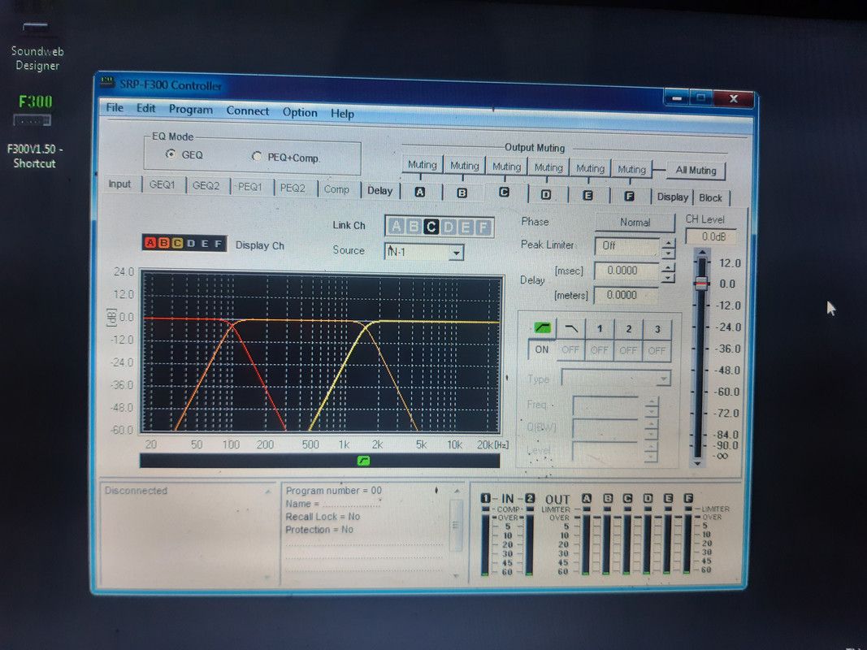Toggle Link Ch button E
The height and width of the screenshot is (650, 867).
[466, 227]
